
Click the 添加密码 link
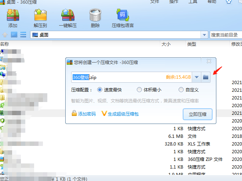tap(87, 114)
